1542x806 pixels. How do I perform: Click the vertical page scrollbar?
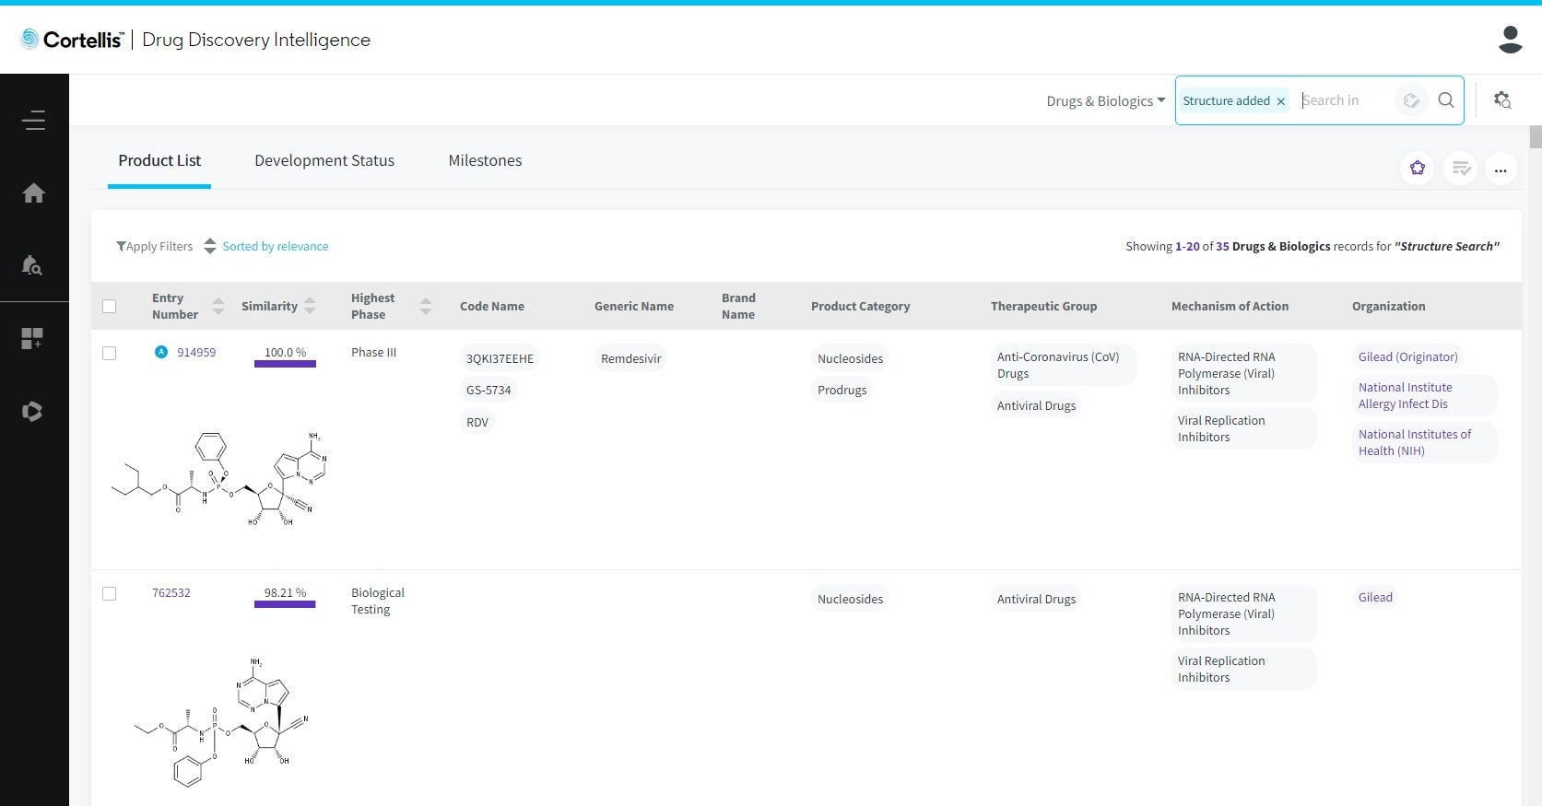click(x=1535, y=136)
